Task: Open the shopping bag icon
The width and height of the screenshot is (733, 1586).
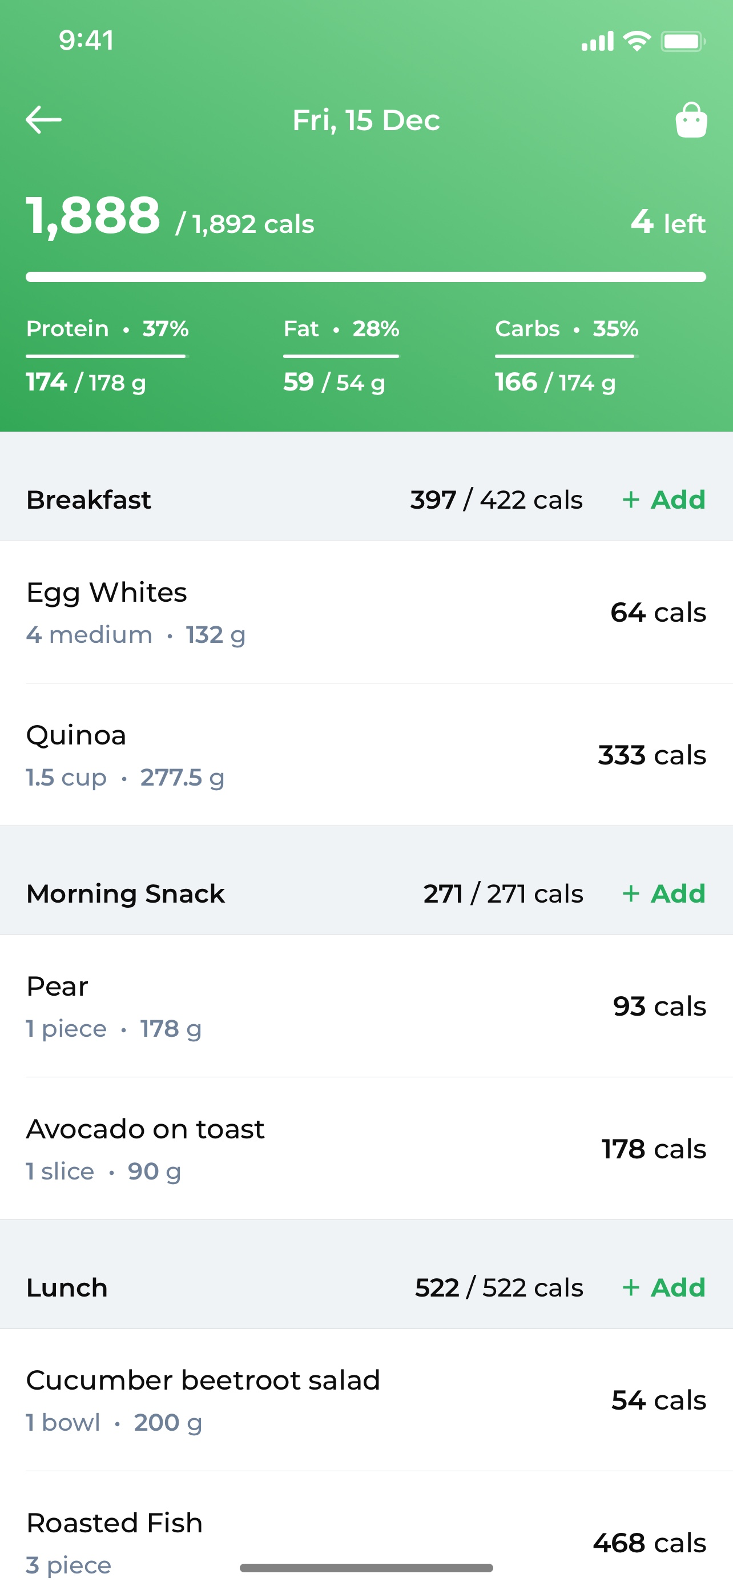Action: 691,119
